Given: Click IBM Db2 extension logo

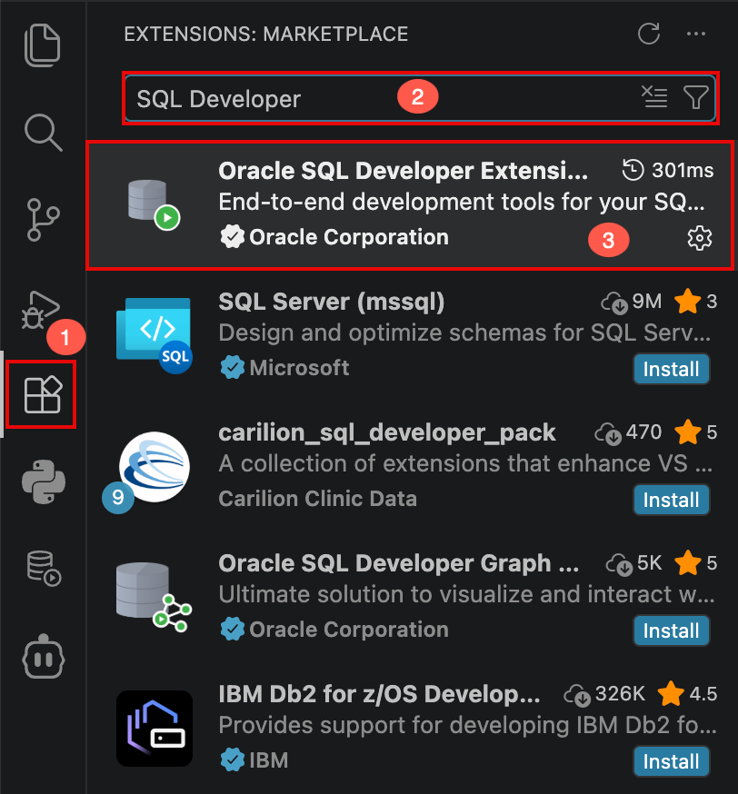Looking at the screenshot, I should 155,729.
